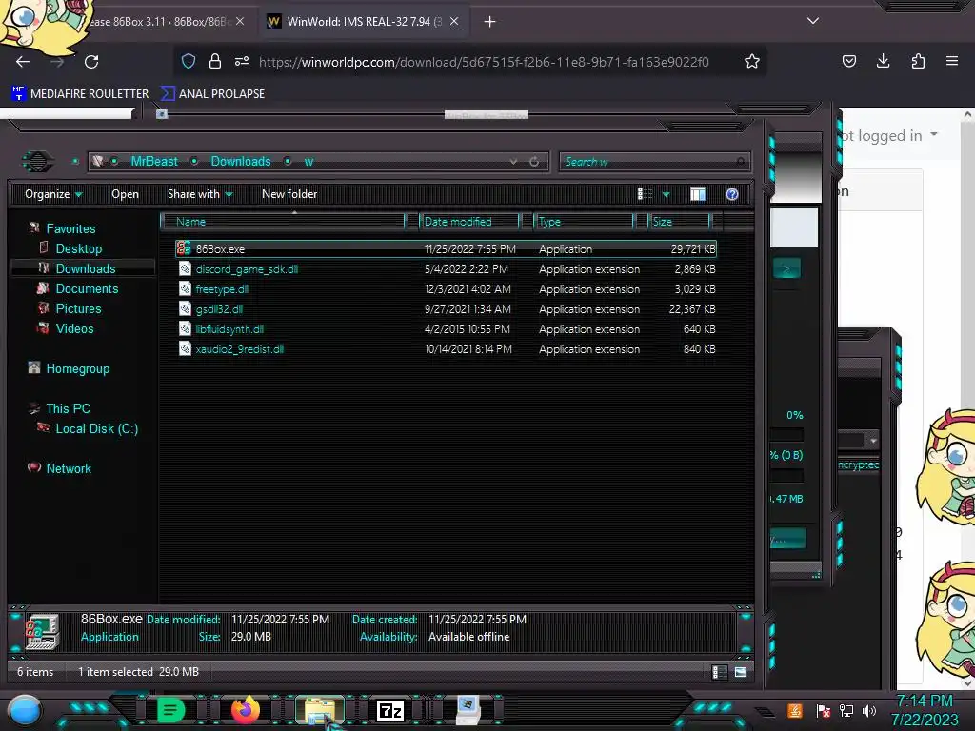Select xaudio2_9redist.dll file
The width and height of the screenshot is (975, 731).
click(446, 348)
